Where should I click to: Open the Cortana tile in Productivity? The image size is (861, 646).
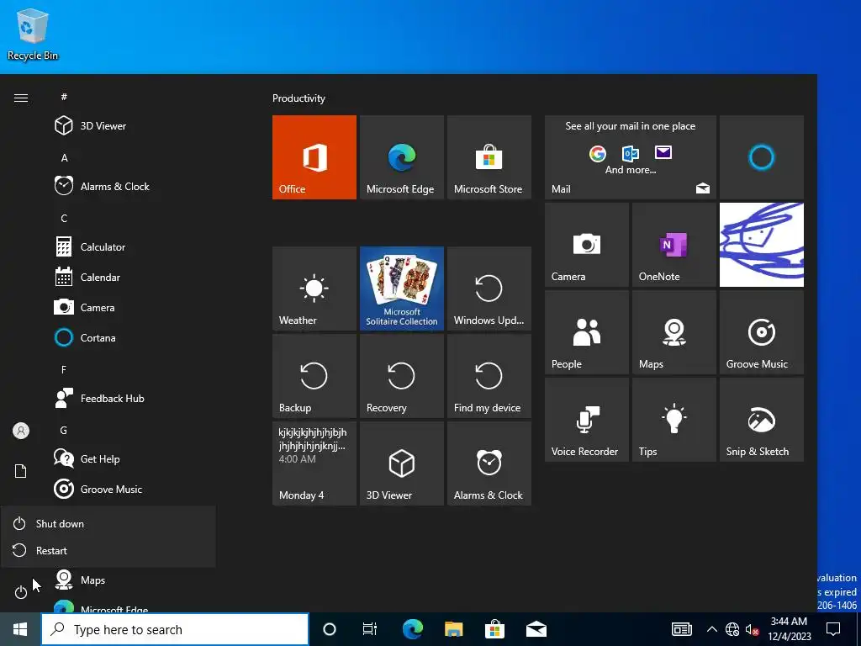761,157
